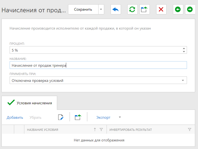Click the Процент field with 5 %
This screenshot has height=149, width=198.
click(98, 50)
